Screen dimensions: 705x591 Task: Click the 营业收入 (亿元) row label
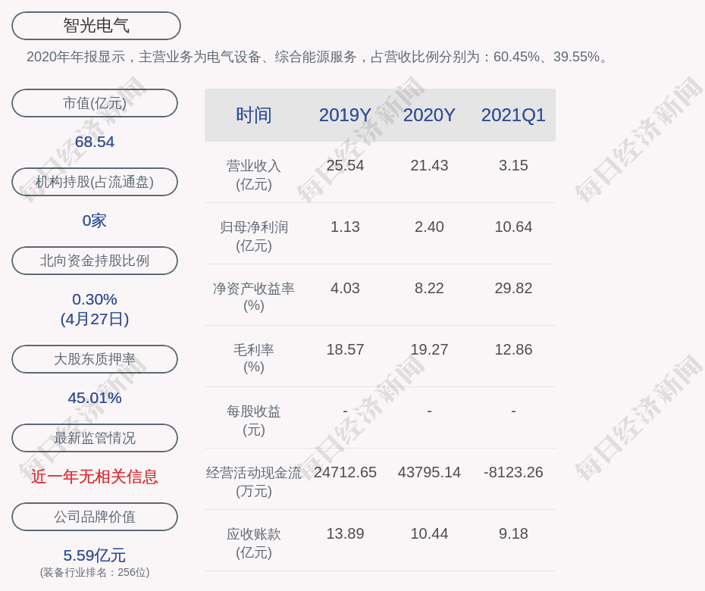[x=254, y=175]
